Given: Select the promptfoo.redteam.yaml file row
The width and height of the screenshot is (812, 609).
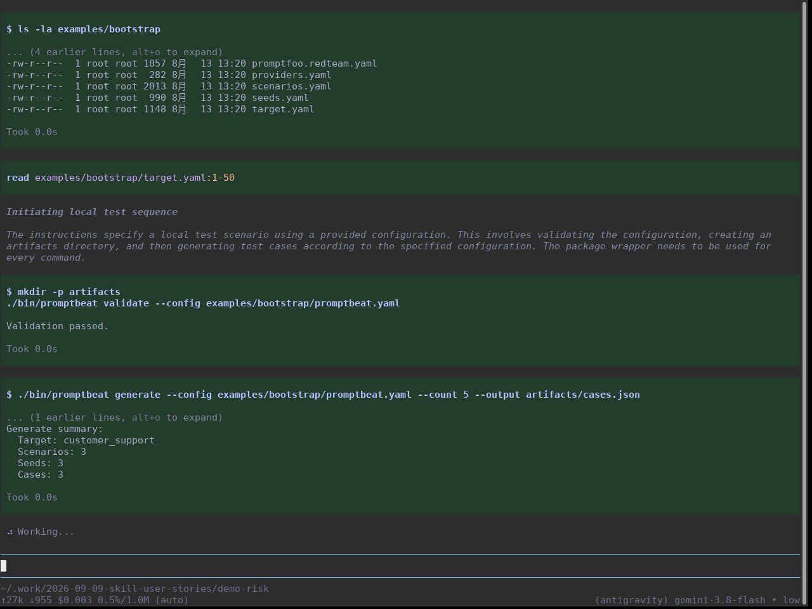Looking at the screenshot, I should [192, 63].
